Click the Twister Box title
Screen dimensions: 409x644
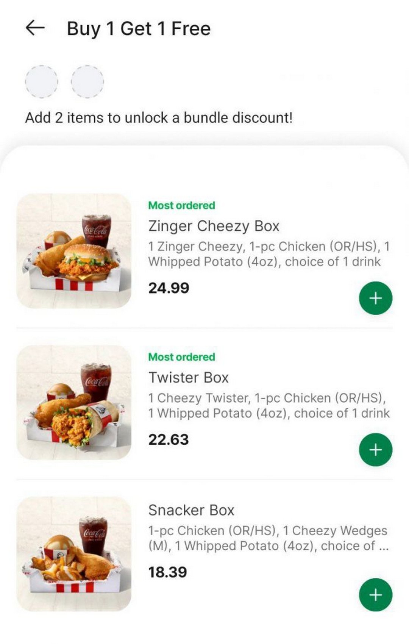click(189, 378)
